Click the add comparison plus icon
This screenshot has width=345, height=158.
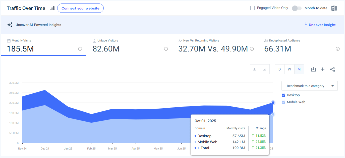pos(323,69)
